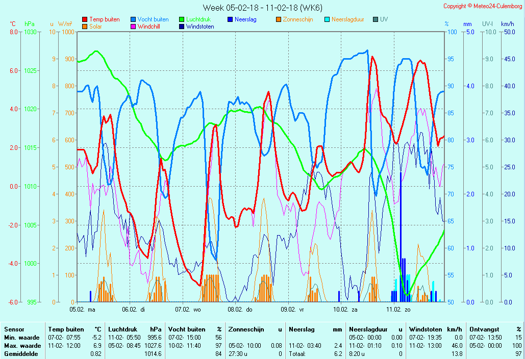Click the magenta Windchill legend swatch
This screenshot has width=525, height=359.
(133, 27)
